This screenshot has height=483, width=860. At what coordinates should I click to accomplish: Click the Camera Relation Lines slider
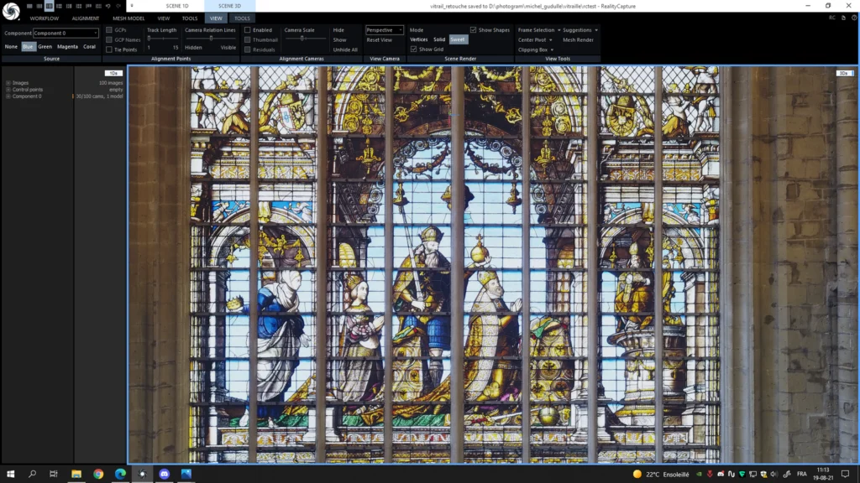pyautogui.click(x=211, y=39)
